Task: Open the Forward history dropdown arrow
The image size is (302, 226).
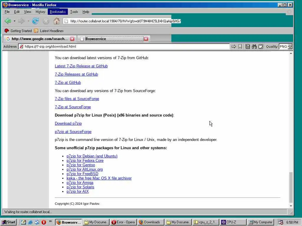Action: pyautogui.click(x=28, y=21)
